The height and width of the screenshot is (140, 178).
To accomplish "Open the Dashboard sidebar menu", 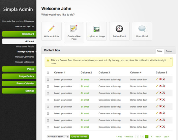I will (x=19, y=34).
